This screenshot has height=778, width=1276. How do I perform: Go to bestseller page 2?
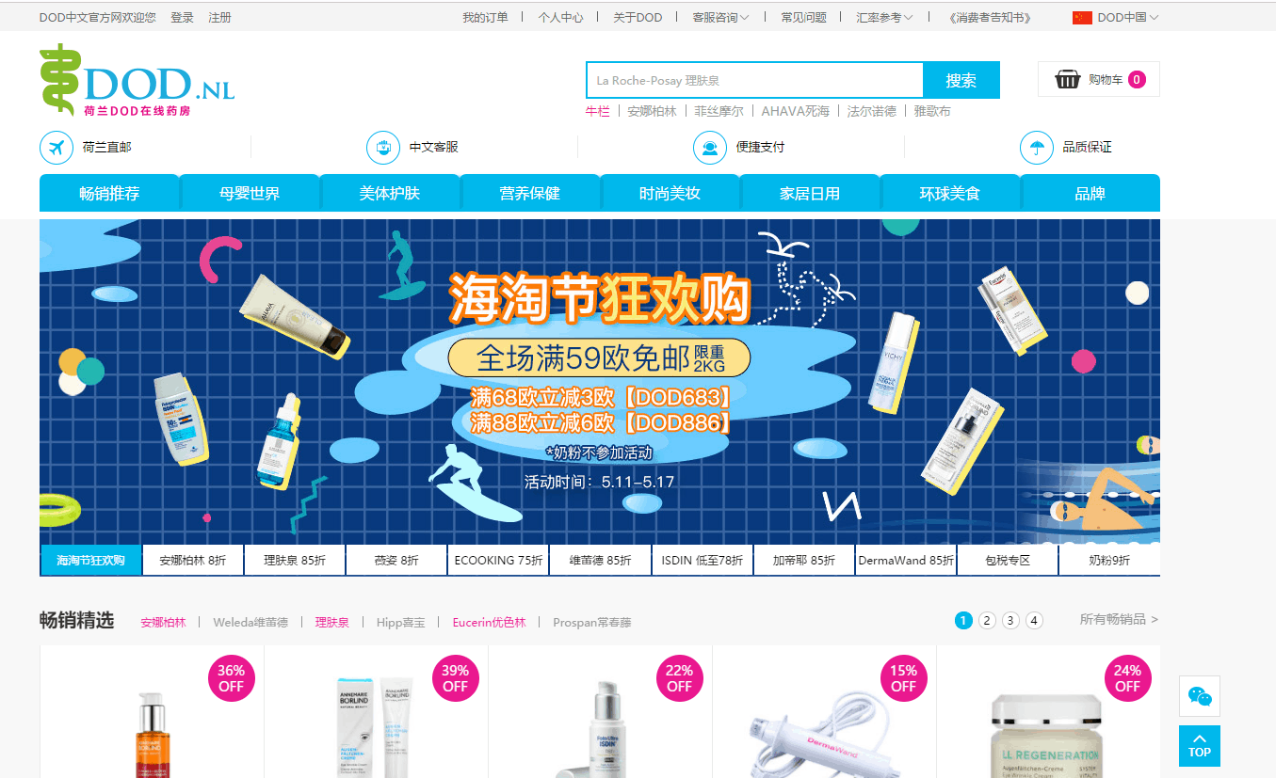[987, 620]
